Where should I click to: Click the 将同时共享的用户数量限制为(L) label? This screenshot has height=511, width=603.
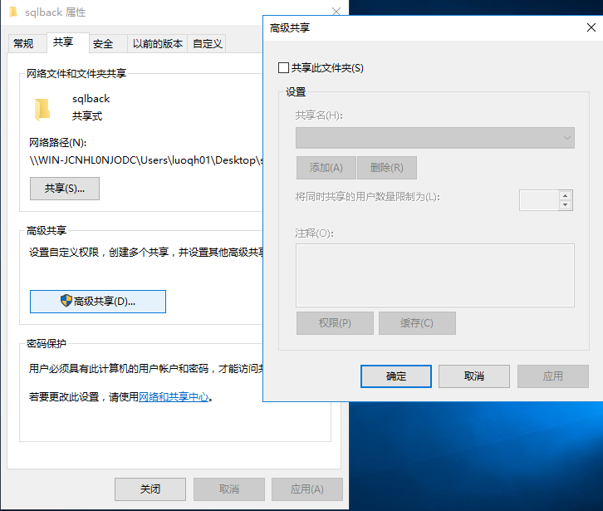pyautogui.click(x=368, y=197)
